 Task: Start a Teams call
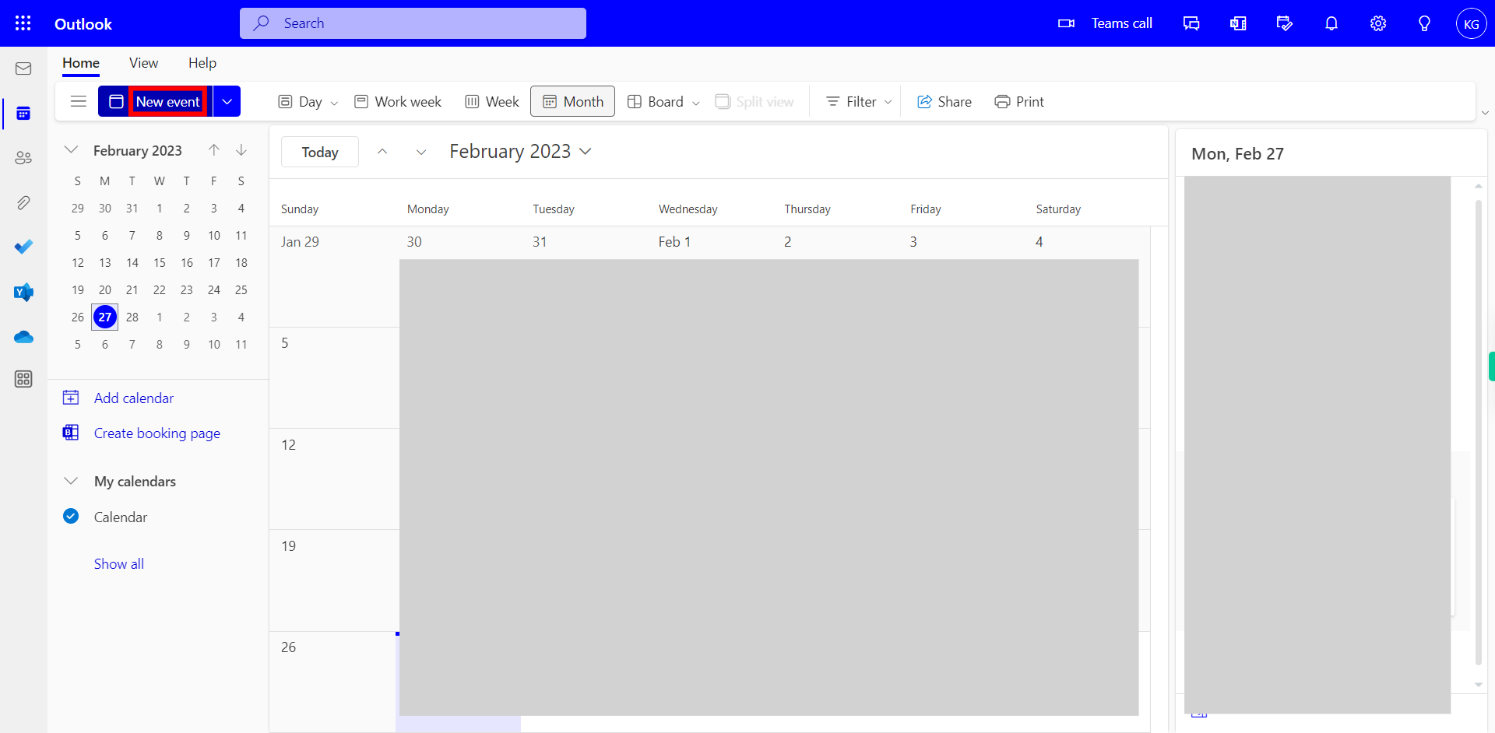tap(1105, 23)
